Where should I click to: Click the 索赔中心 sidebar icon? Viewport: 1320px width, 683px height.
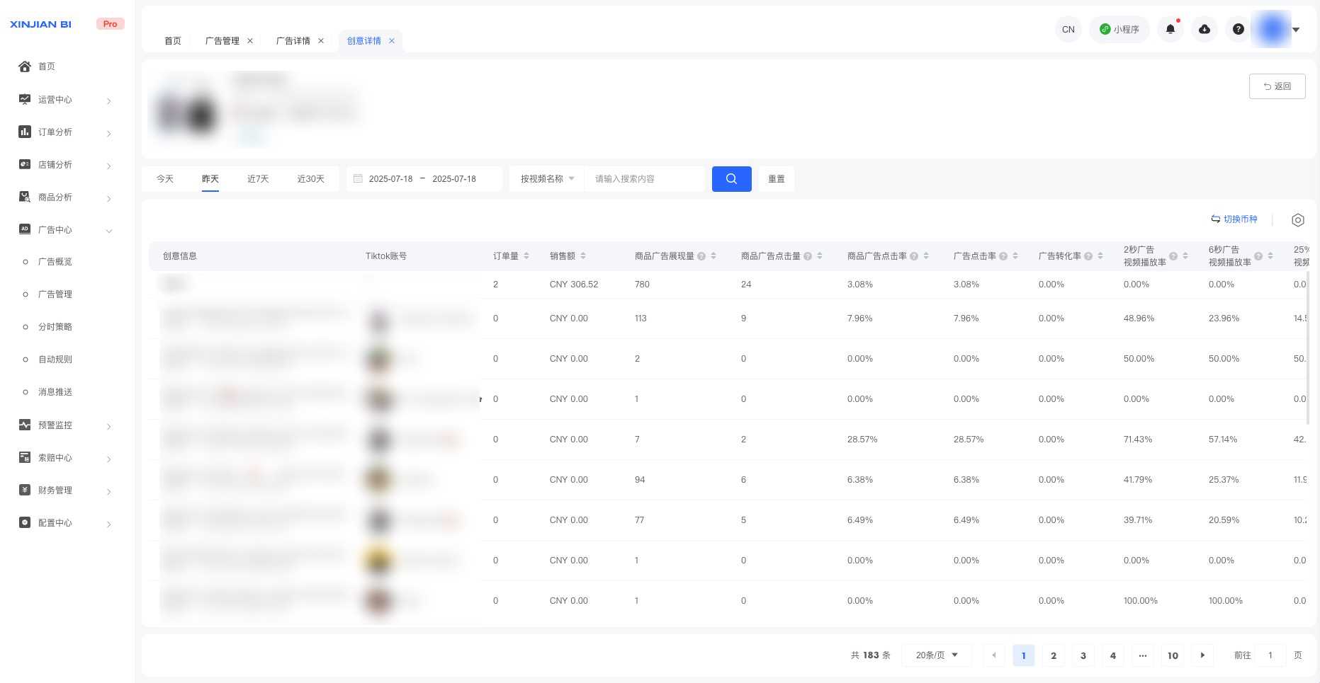pos(25,457)
